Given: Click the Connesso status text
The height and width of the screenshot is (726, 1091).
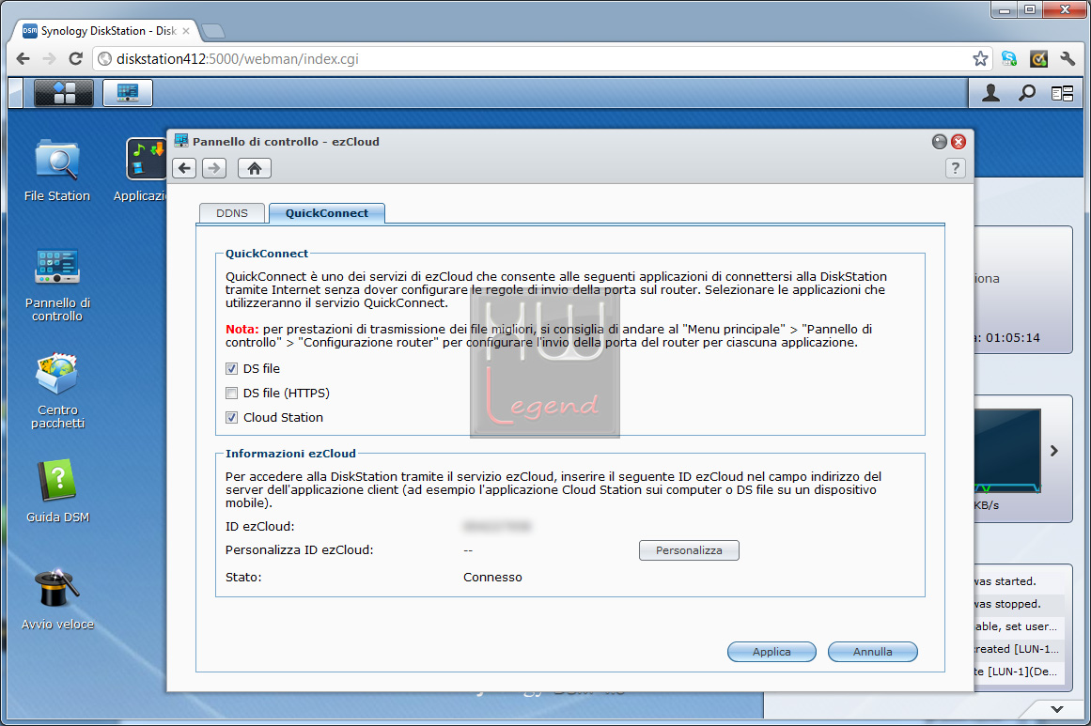Looking at the screenshot, I should pos(492,578).
